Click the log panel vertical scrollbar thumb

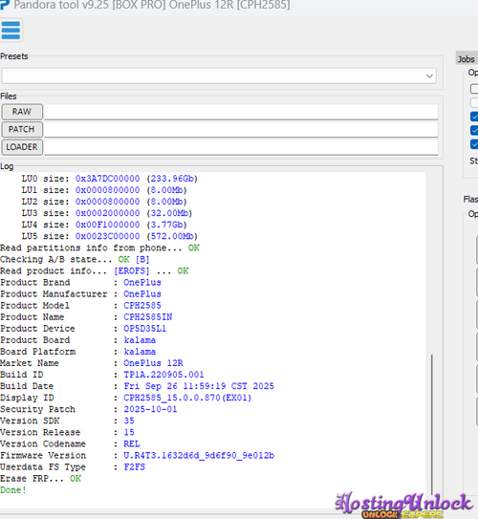432,423
